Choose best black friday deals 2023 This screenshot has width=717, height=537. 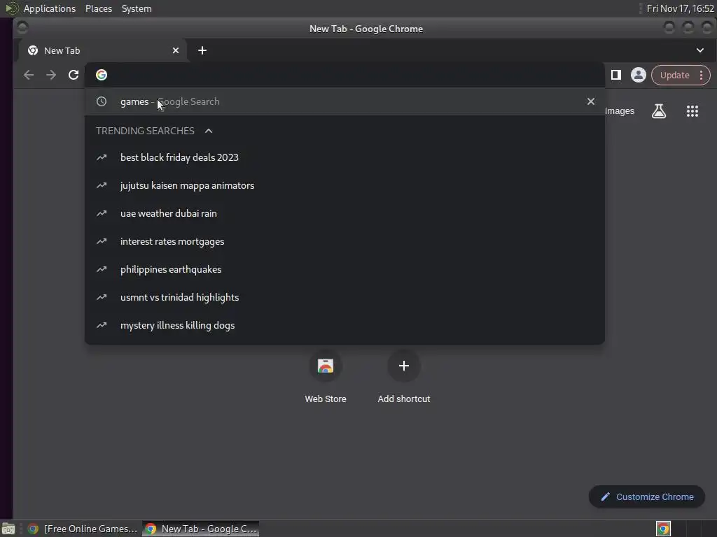[344, 157]
